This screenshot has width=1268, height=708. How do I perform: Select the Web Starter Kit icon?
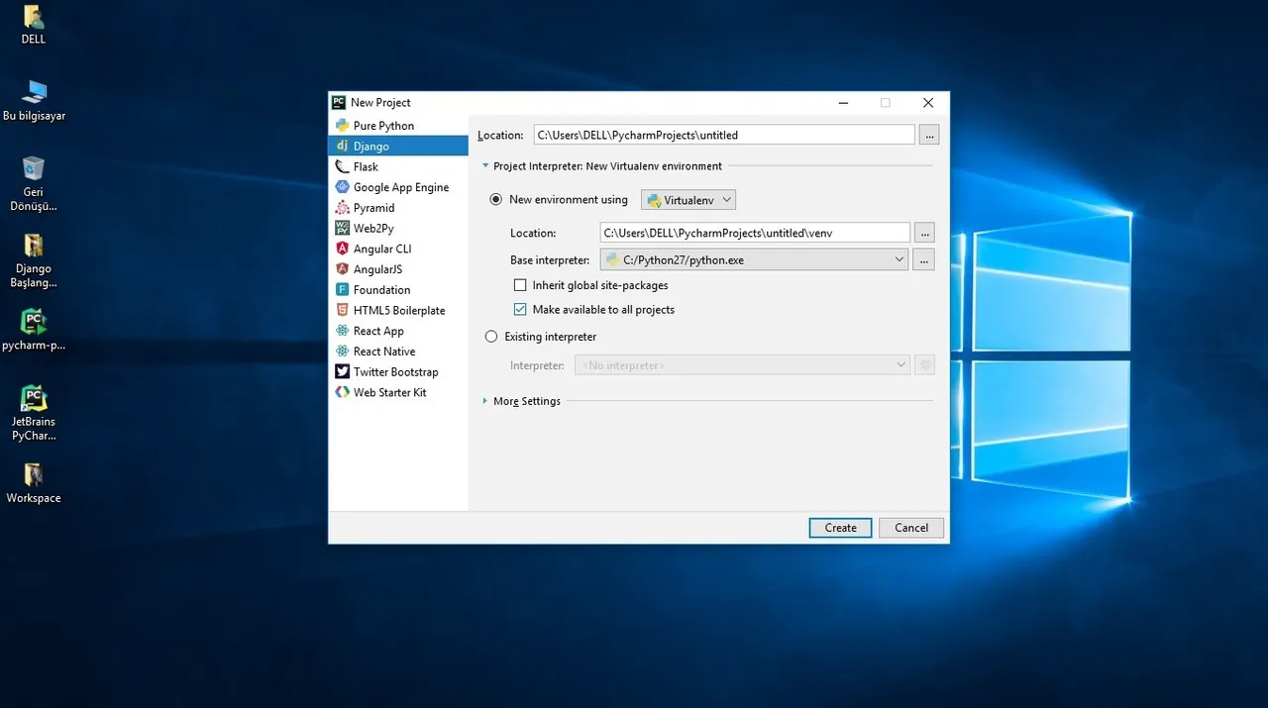point(342,392)
